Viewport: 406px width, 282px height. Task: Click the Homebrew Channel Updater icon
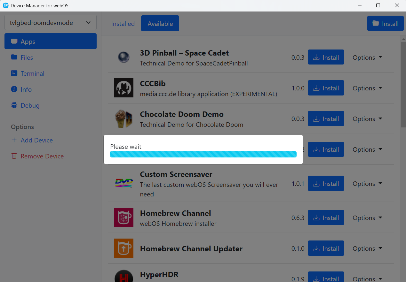point(123,248)
